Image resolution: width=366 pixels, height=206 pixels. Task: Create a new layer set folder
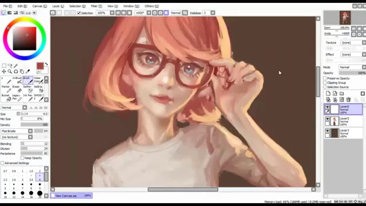pos(342,94)
